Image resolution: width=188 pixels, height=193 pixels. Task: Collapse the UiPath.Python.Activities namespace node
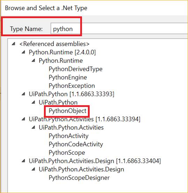(x=33, y=128)
